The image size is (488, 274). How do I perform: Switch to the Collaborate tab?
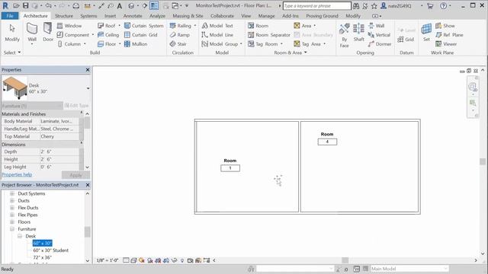coord(222,15)
